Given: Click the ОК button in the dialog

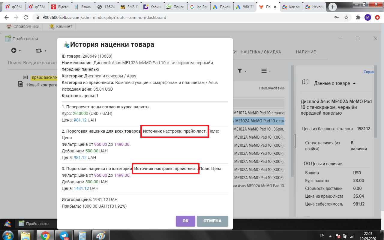Looking at the screenshot, I should [x=185, y=221].
